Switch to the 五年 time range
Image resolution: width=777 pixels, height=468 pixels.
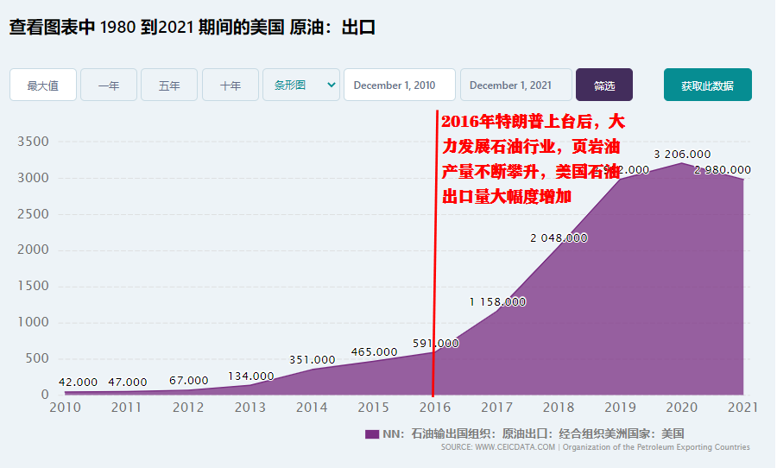pyautogui.click(x=169, y=85)
